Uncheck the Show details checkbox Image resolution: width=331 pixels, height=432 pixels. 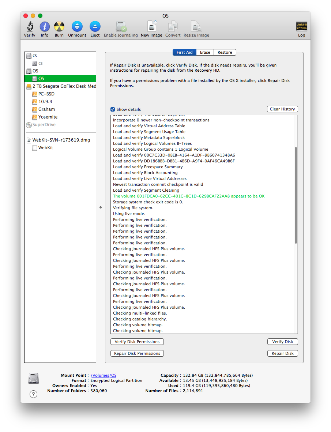(x=113, y=109)
